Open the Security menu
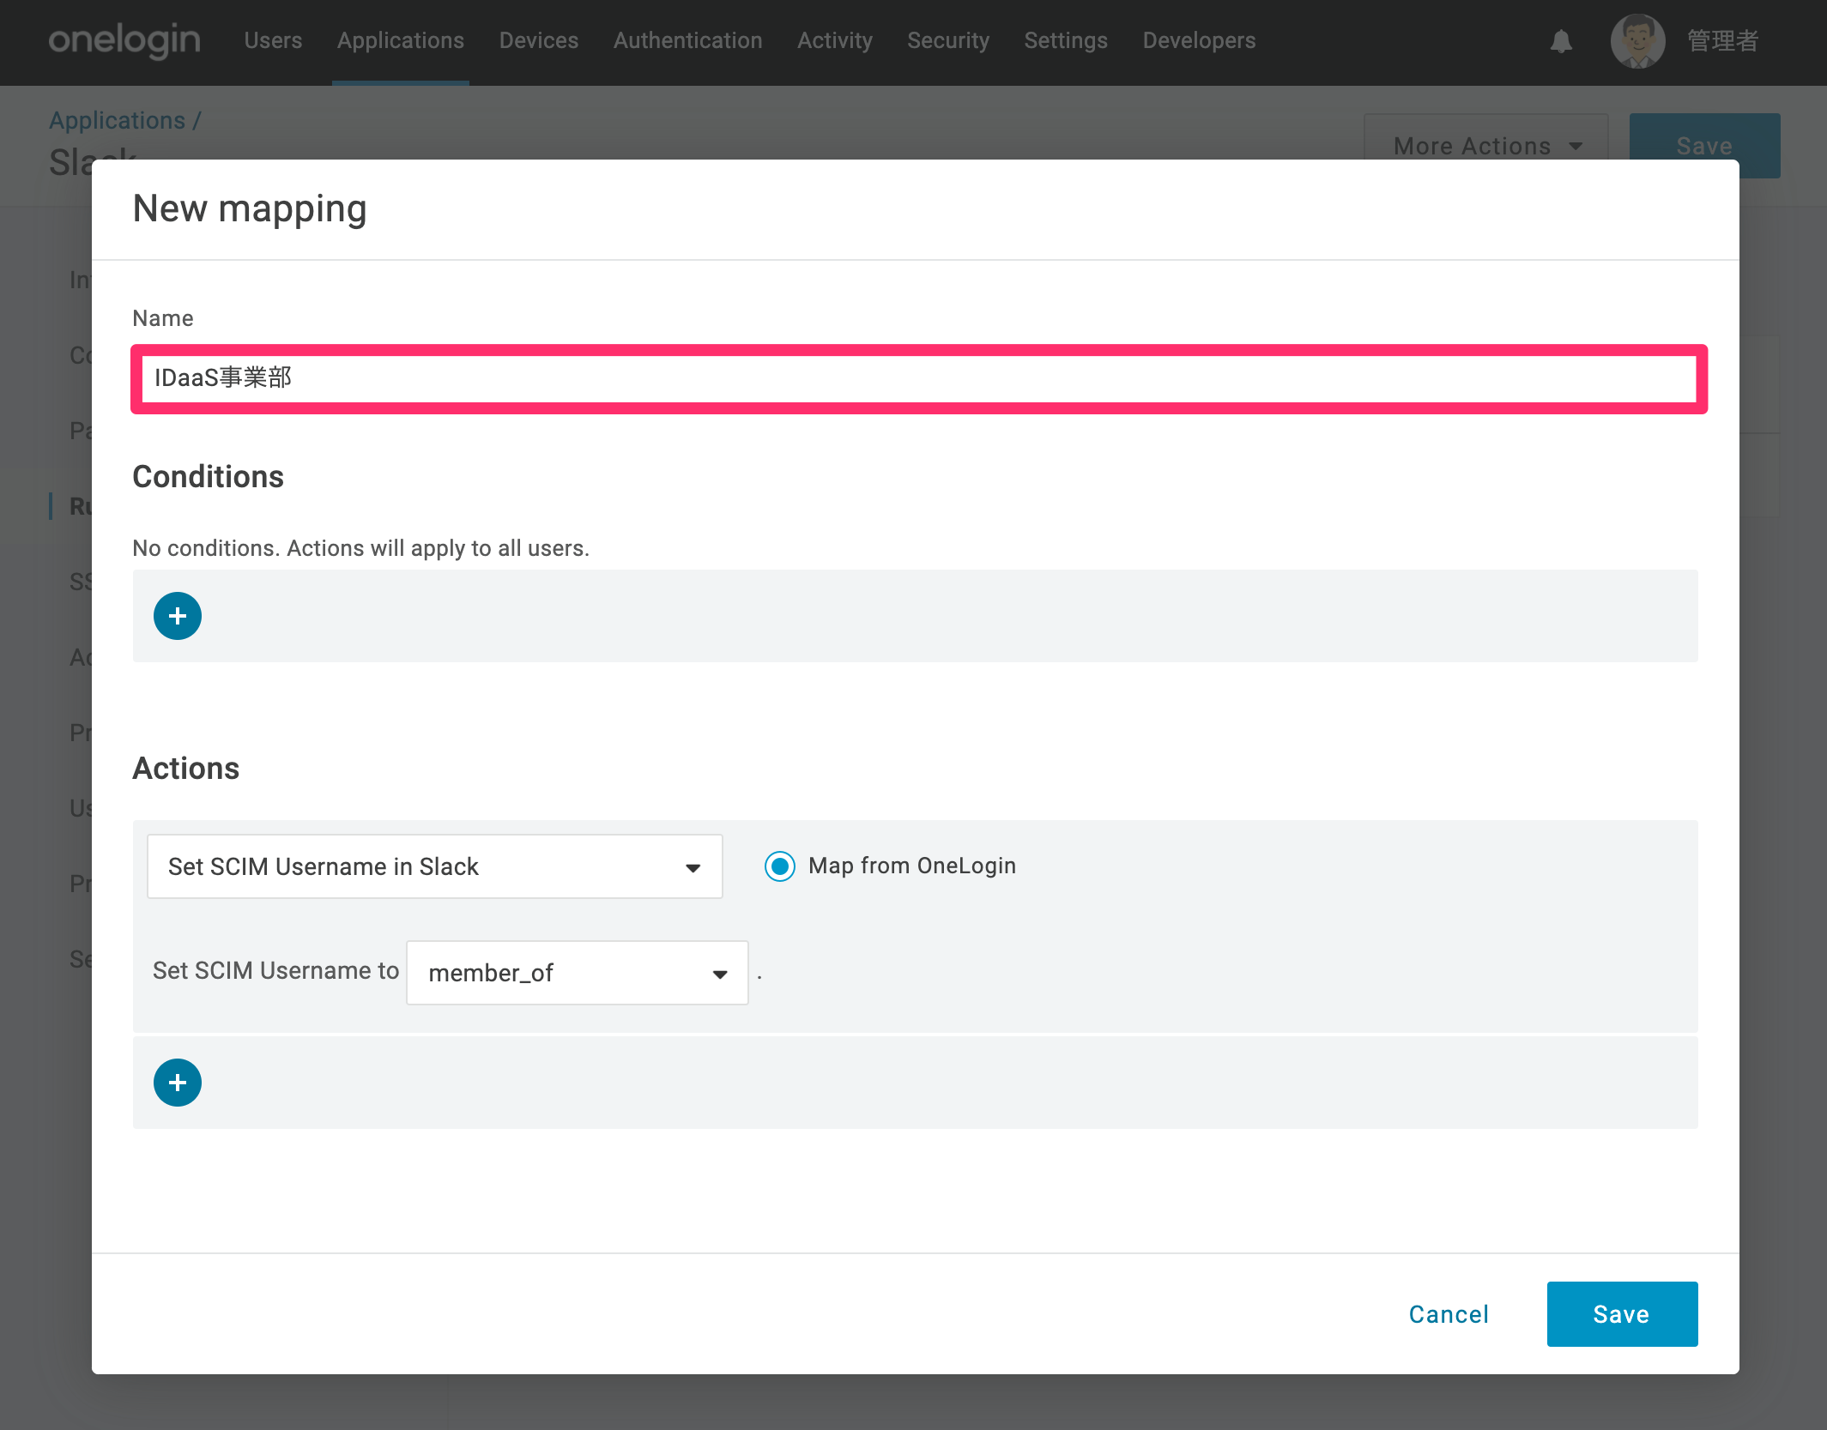Viewport: 1827px width, 1430px height. pos(948,40)
